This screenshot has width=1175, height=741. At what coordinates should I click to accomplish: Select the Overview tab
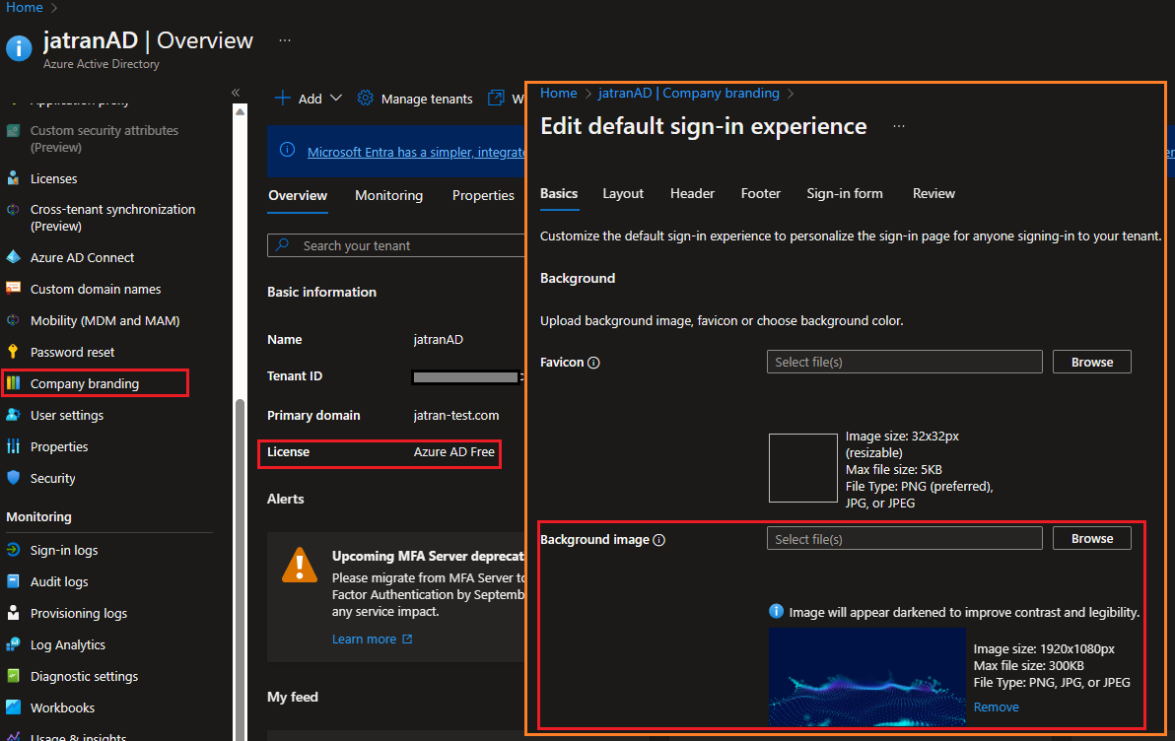298,195
